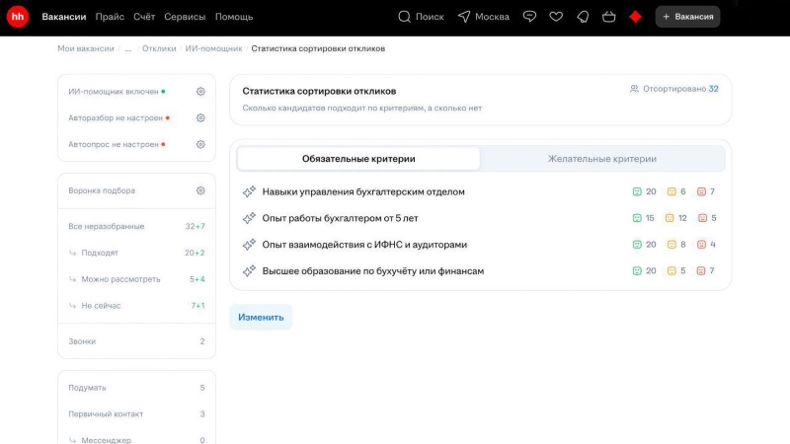Go to the Счёт section
The height and width of the screenshot is (444, 790).
point(144,17)
